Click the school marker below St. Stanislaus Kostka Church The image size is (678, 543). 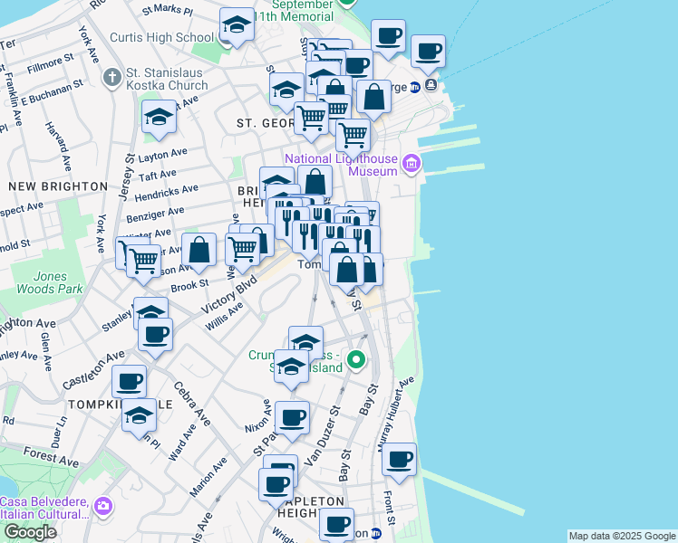[x=159, y=118]
